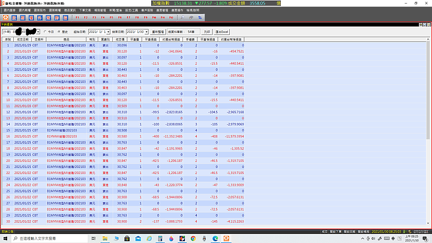Screen dimensions: 432x243
Task: Open the account selection dropdown arrow
Action: click(38, 32)
